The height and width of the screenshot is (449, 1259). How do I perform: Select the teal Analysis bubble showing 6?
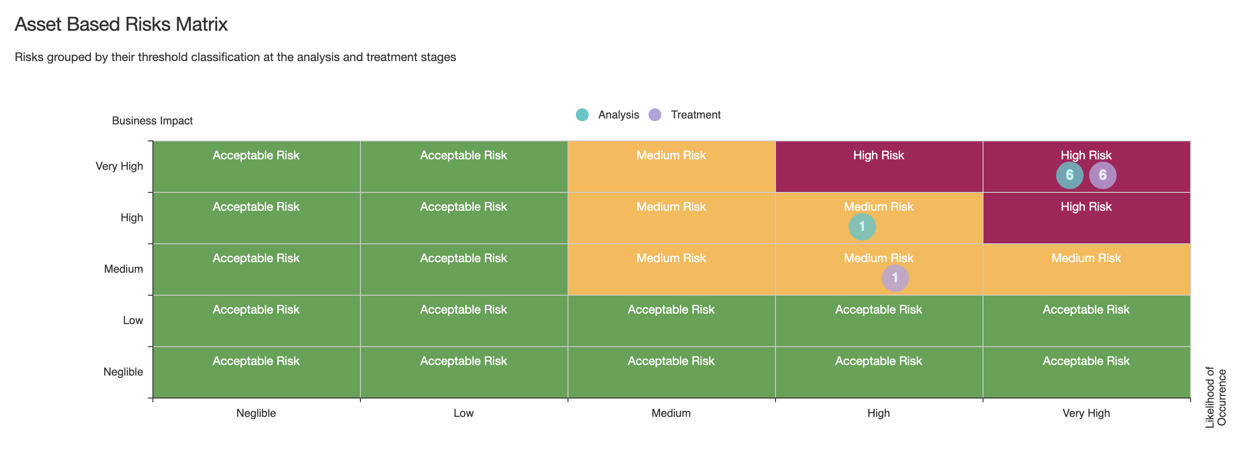(x=1069, y=175)
